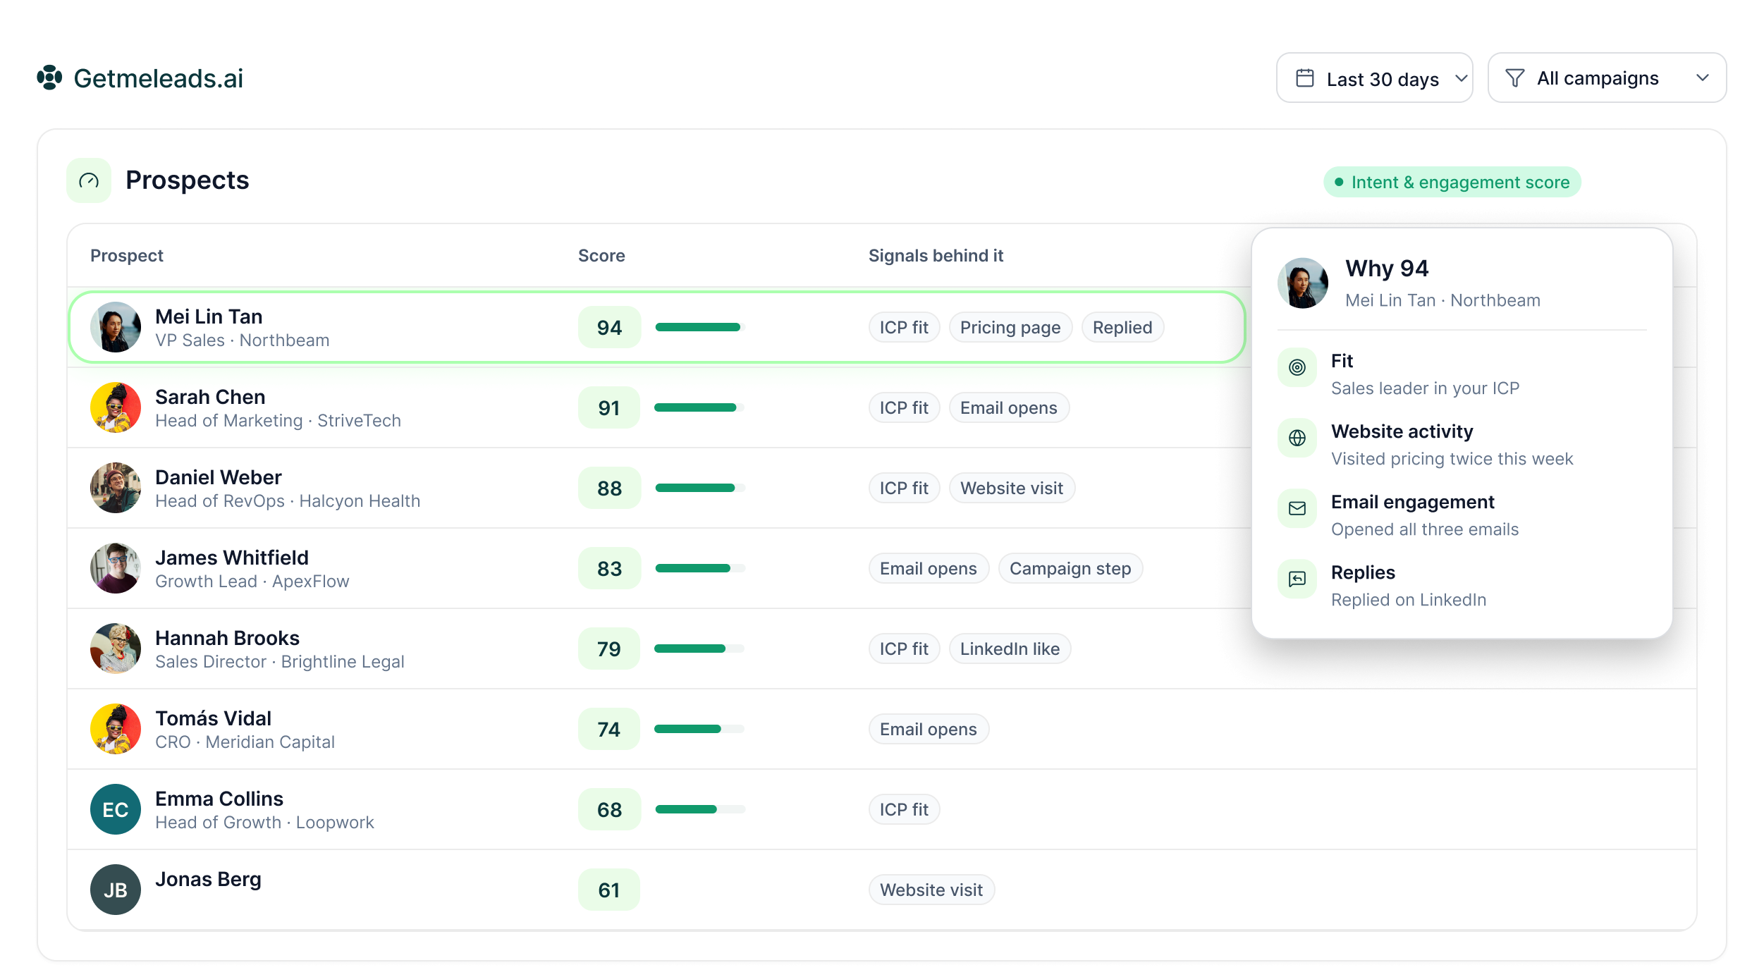This screenshot has width=1764, height=977.
Task: Click Emma Collins's ICP fit chip
Action: [x=904, y=810]
